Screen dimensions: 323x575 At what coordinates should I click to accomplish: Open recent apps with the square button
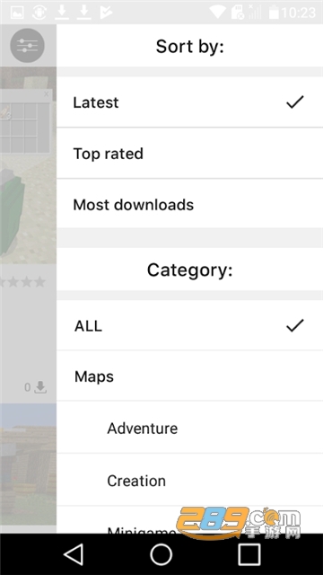(249, 554)
